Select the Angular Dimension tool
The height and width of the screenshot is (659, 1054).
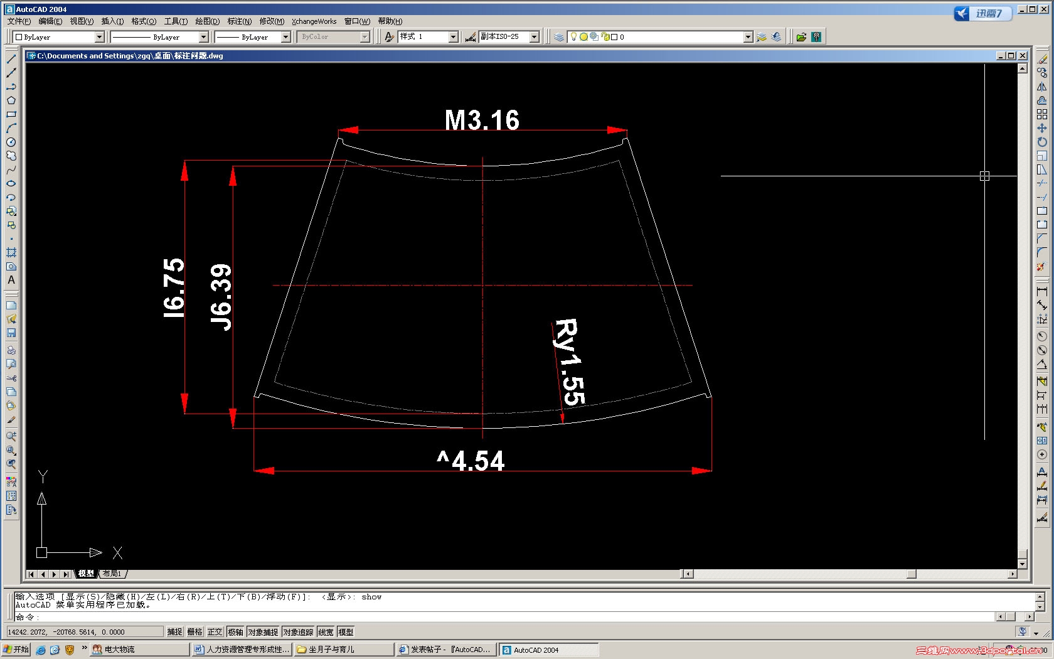point(1042,364)
